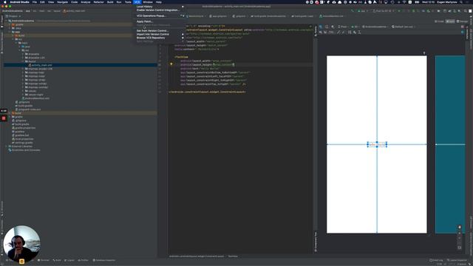Open the Apple menu
Image resolution: width=473 pixels, height=266 pixels.
[5, 2]
